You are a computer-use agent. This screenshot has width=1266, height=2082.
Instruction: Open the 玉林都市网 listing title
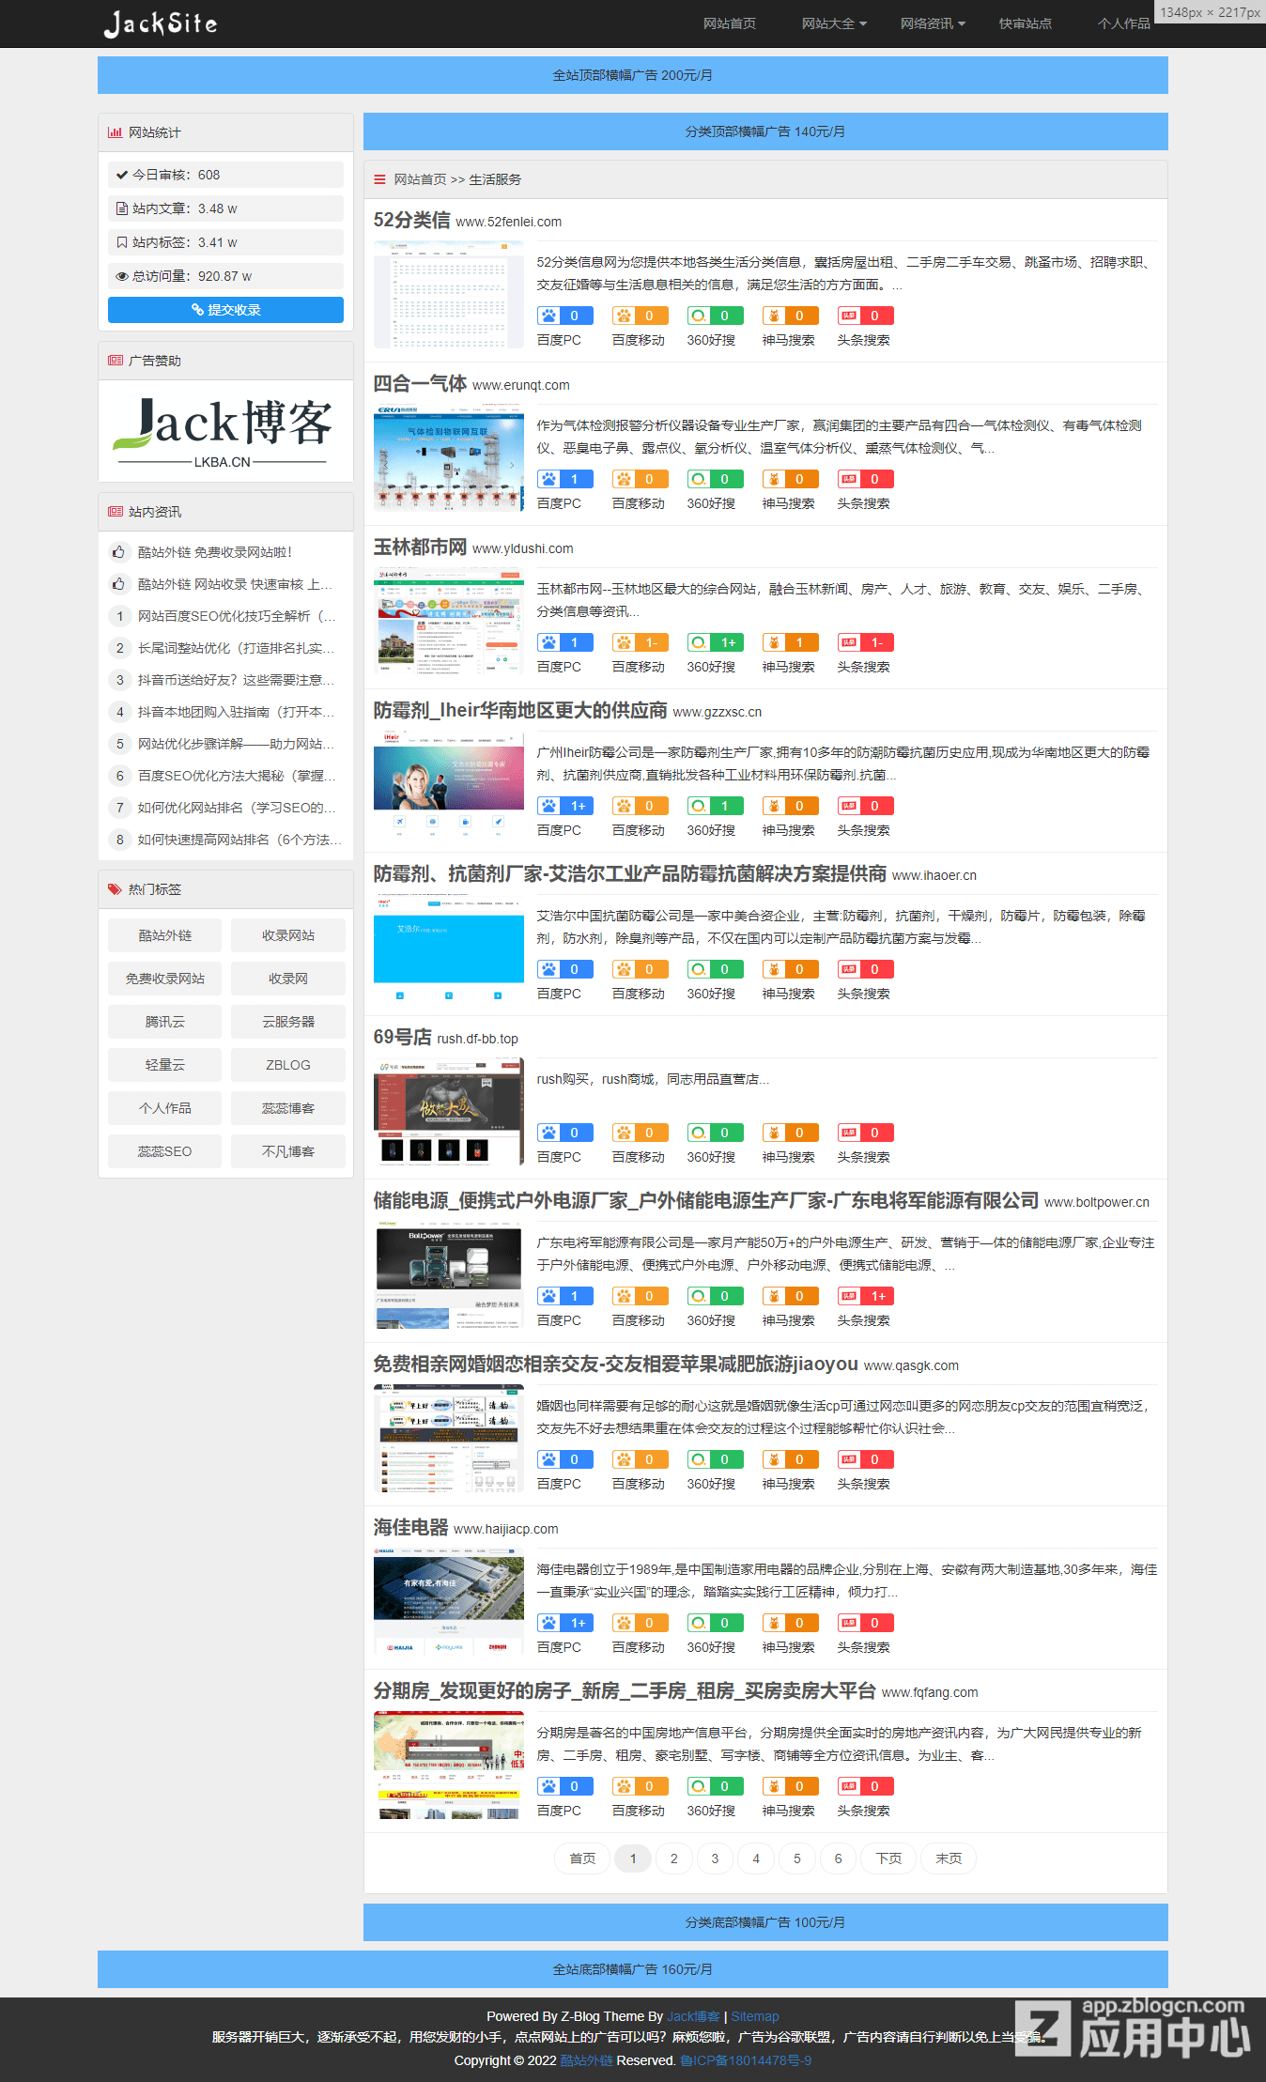click(420, 547)
